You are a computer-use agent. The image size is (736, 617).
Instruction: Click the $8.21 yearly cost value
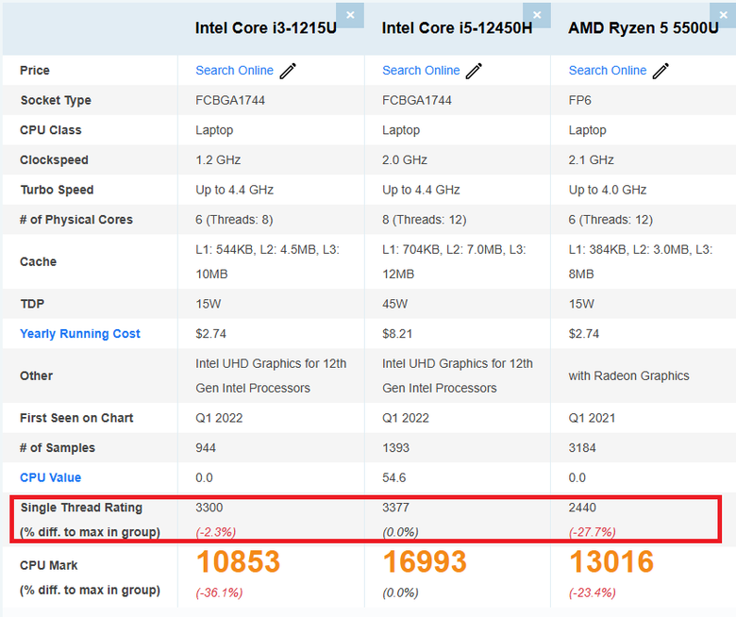397,334
